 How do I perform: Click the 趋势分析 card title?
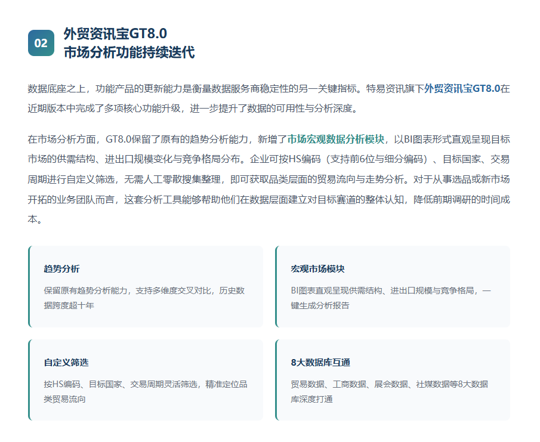61,269
